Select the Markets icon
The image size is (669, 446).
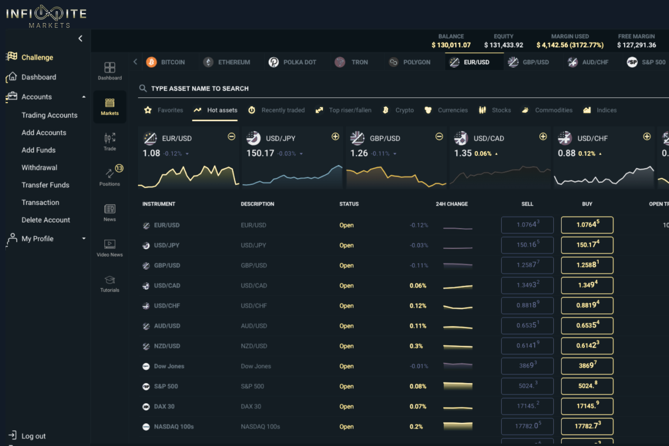[x=110, y=107]
